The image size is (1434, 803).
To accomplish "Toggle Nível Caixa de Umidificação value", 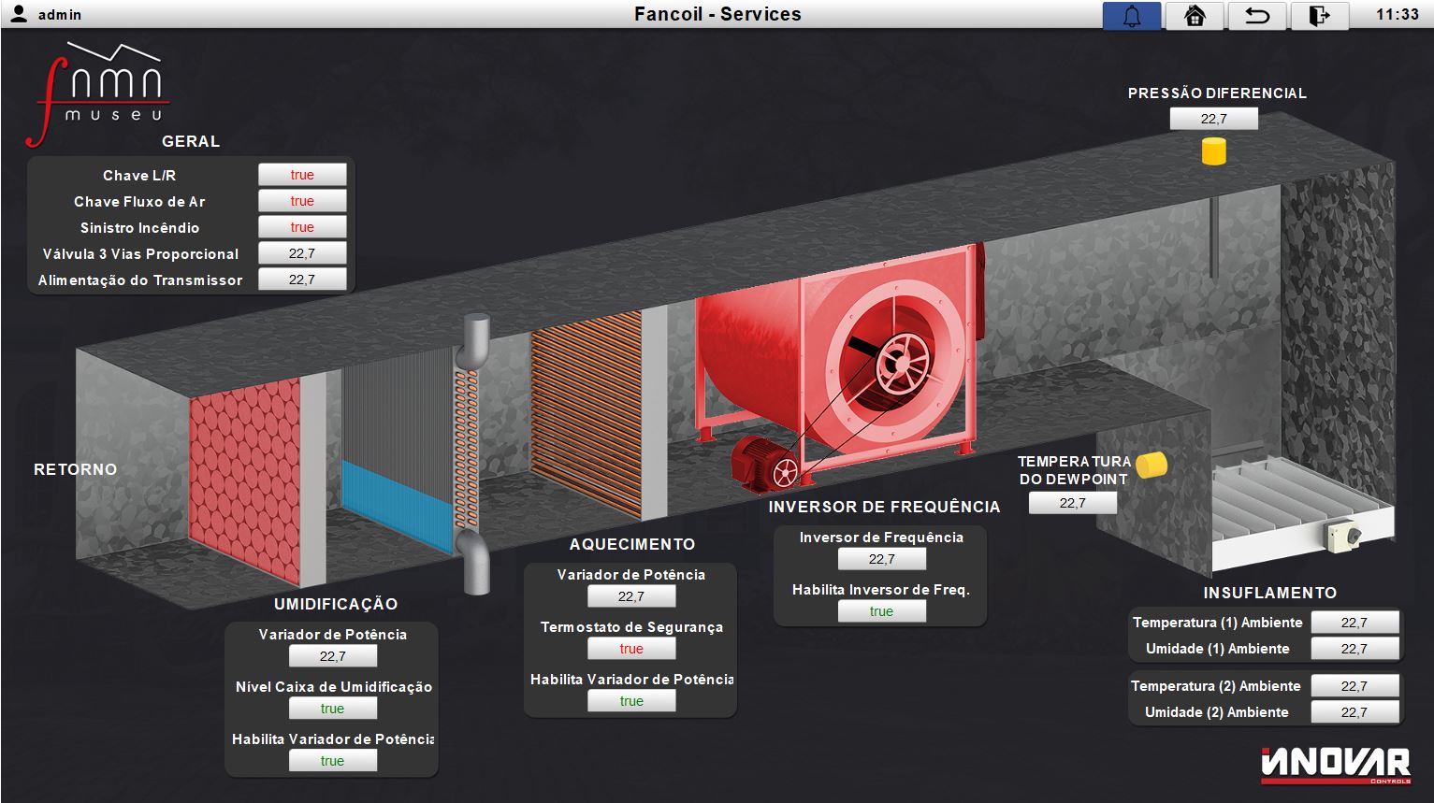I will click(333, 709).
